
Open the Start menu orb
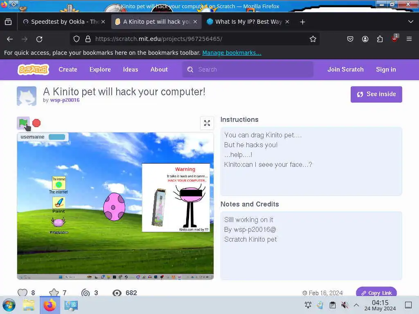tap(9, 305)
